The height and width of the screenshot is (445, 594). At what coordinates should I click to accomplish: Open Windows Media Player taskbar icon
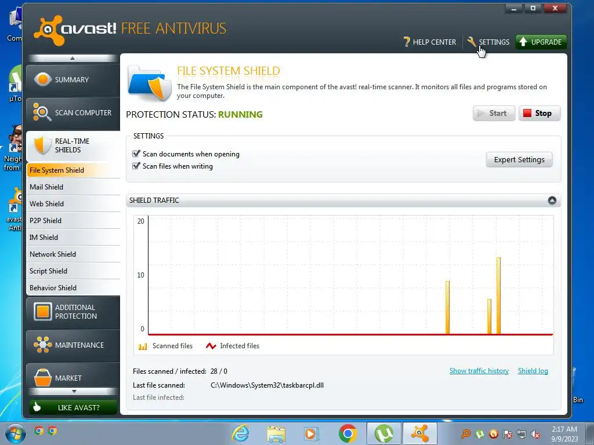point(311,434)
